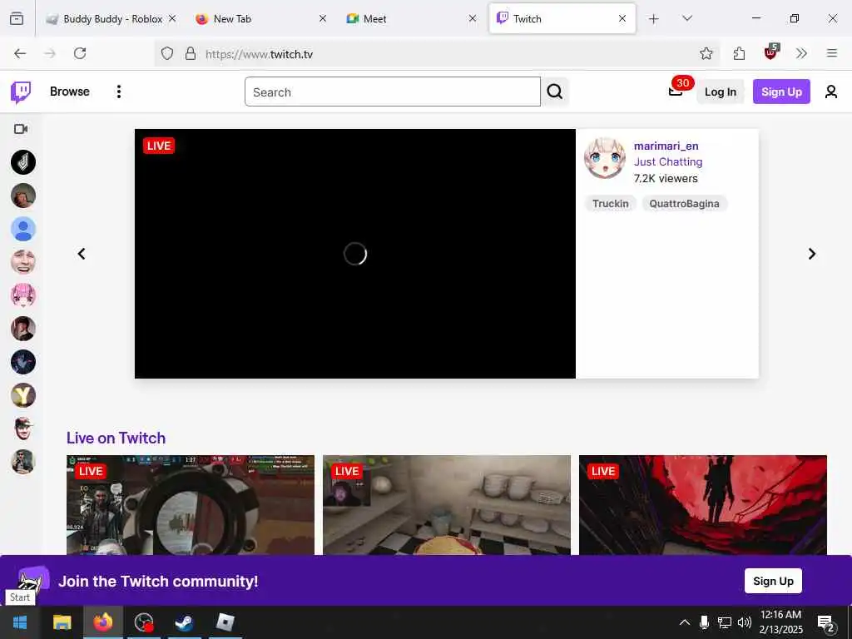Viewport: 852px width, 639px height.
Task: Open the Windows Start menu
Action: 20,622
